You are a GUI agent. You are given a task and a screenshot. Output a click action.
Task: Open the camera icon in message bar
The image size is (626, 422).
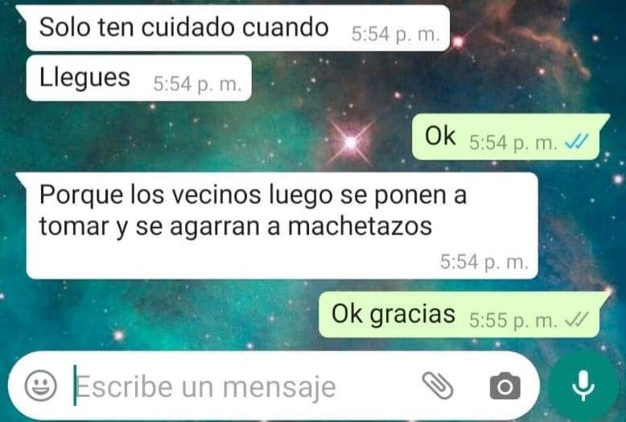505,386
